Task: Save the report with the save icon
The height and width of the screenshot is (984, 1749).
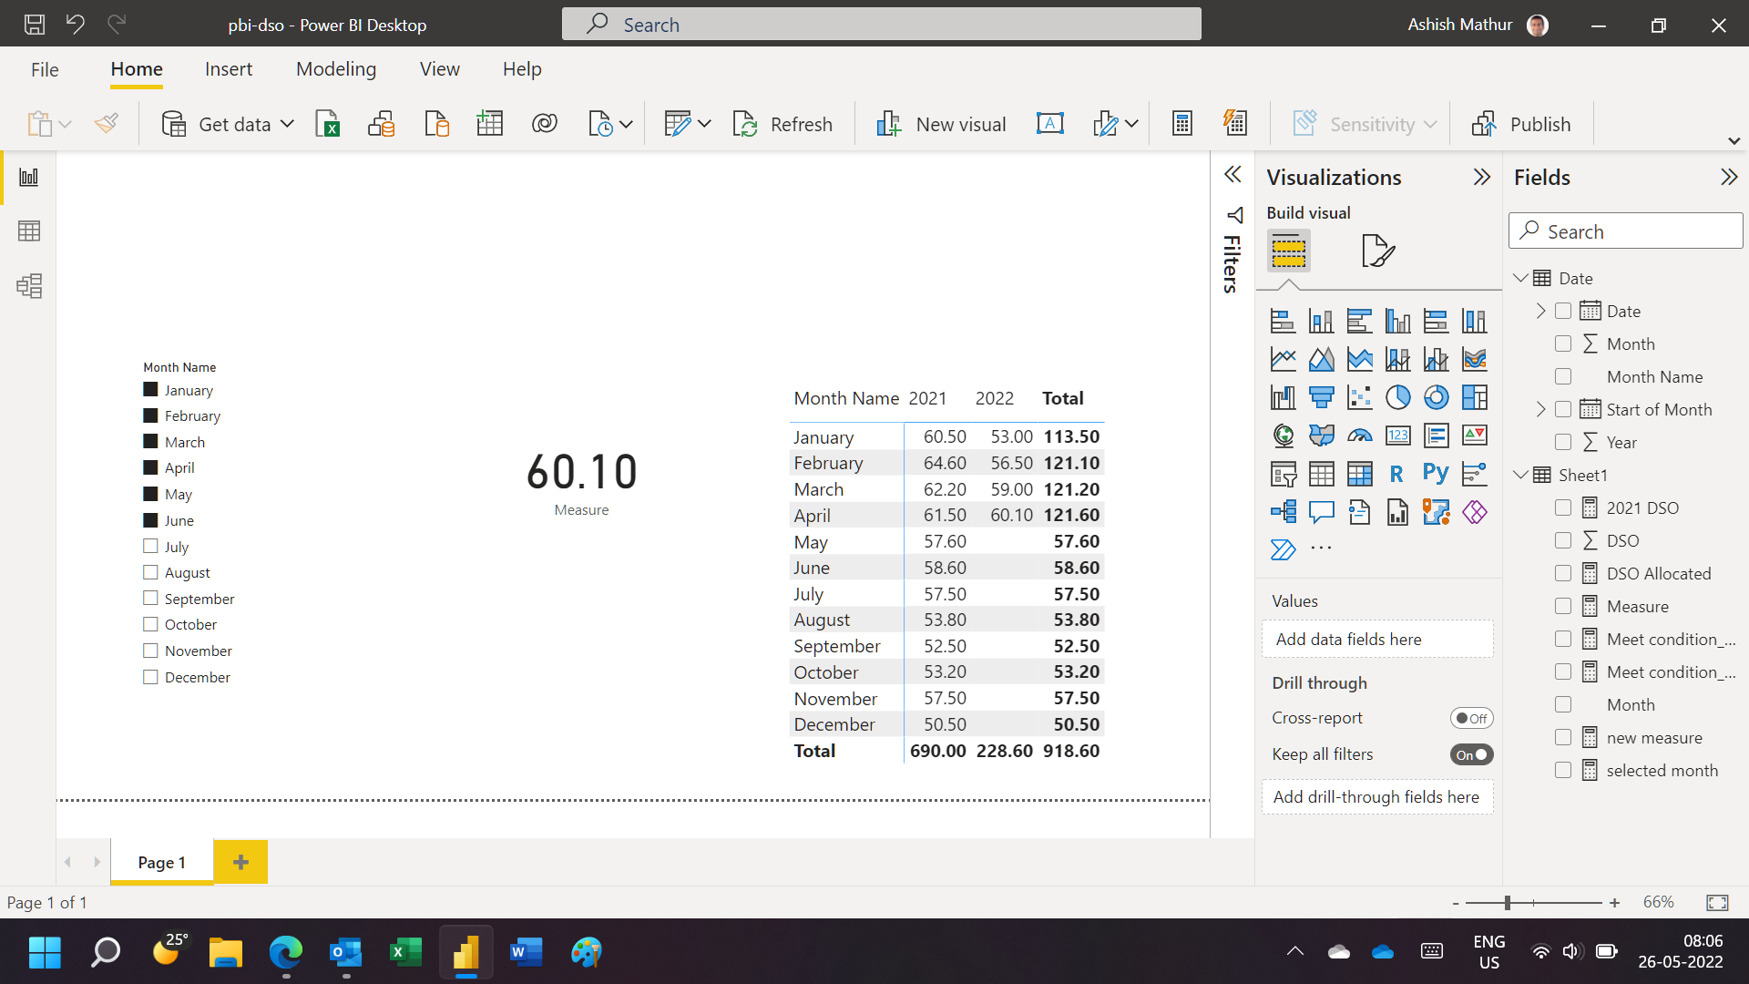Action: coord(34,25)
